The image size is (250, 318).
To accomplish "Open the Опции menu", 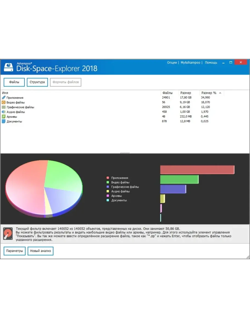I will point(172,63).
